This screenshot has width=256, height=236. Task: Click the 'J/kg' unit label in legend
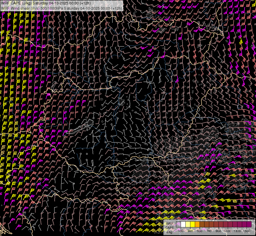pyautogui.click(x=169, y=232)
